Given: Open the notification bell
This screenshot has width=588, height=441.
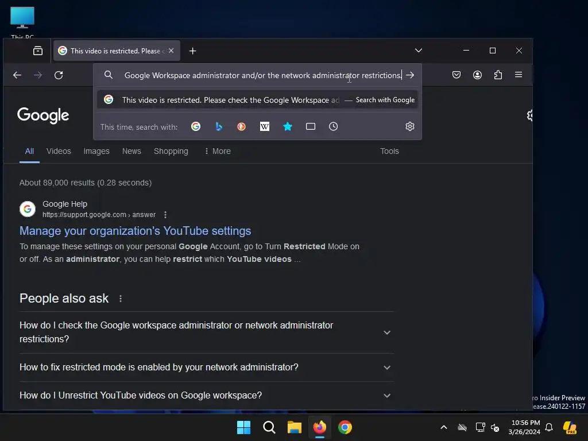Looking at the screenshot, I should click(549, 427).
